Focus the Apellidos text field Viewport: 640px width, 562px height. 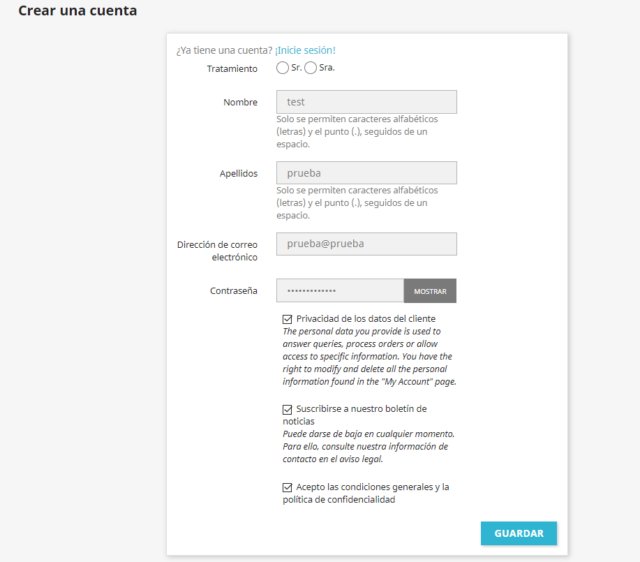(x=366, y=173)
